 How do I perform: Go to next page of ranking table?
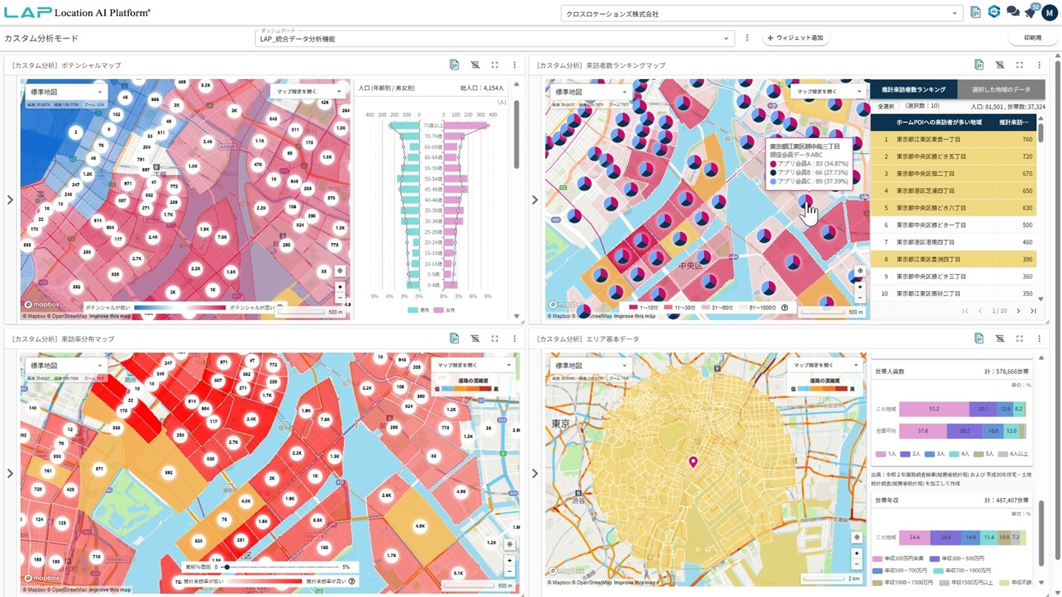click(x=1018, y=311)
